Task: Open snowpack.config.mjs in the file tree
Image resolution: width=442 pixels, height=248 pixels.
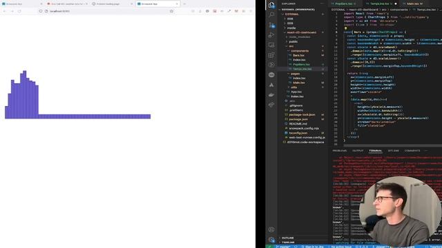Action: coord(302,128)
